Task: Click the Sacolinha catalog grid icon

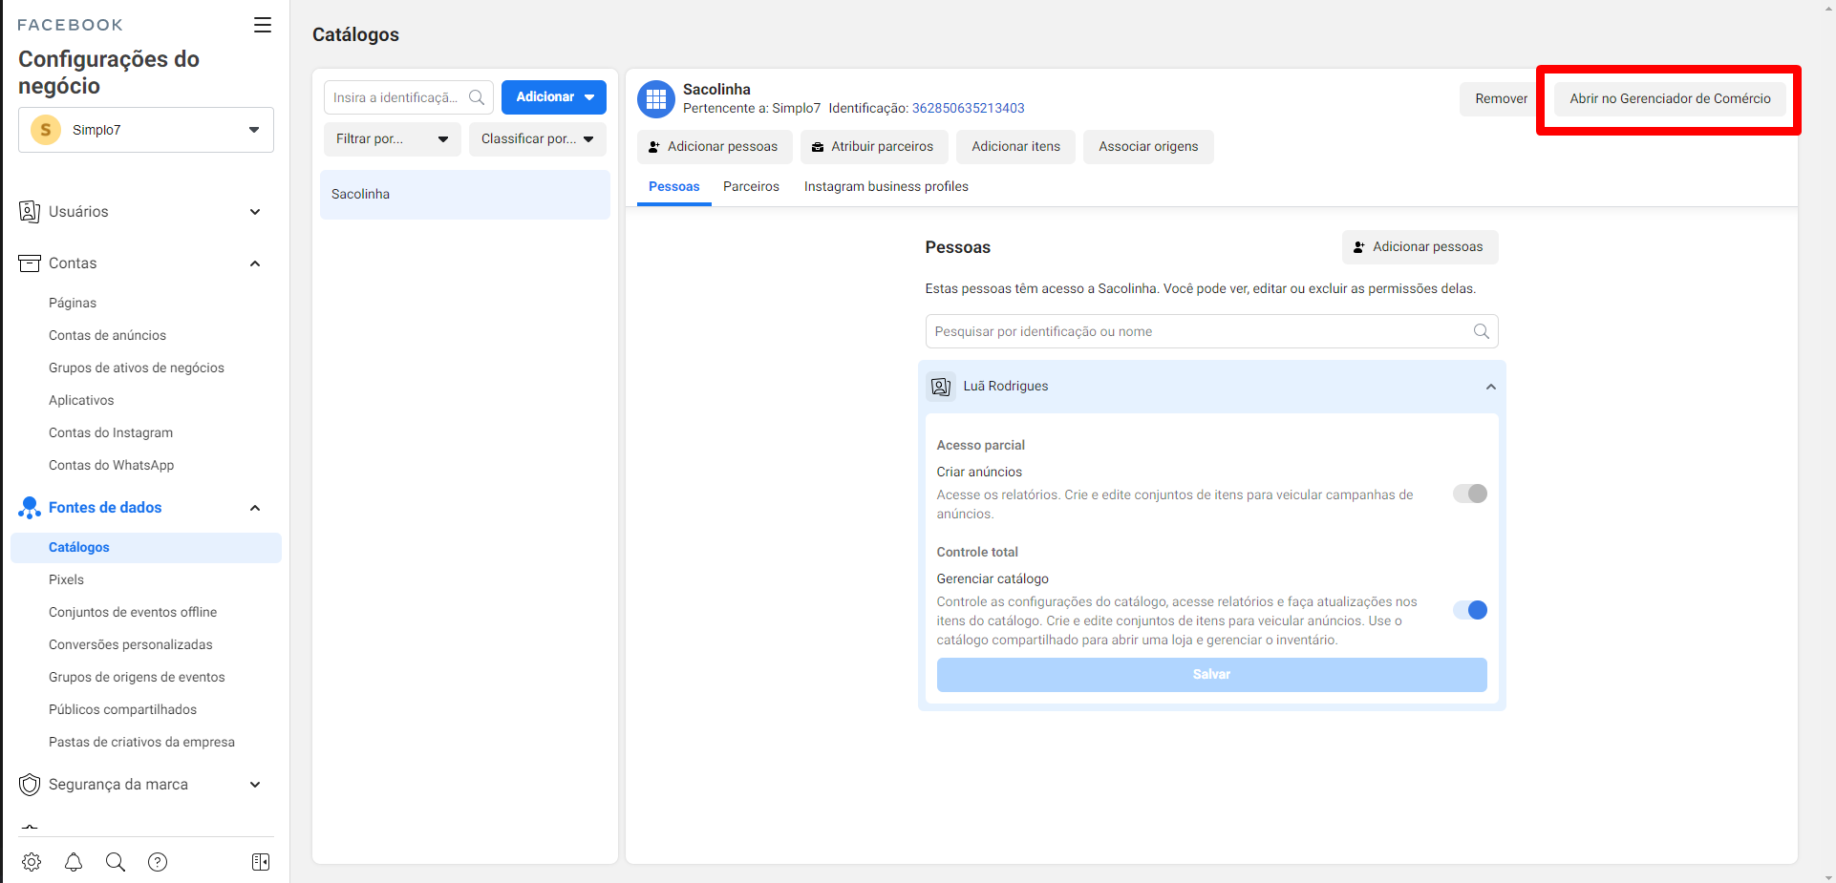Action: pos(656,99)
